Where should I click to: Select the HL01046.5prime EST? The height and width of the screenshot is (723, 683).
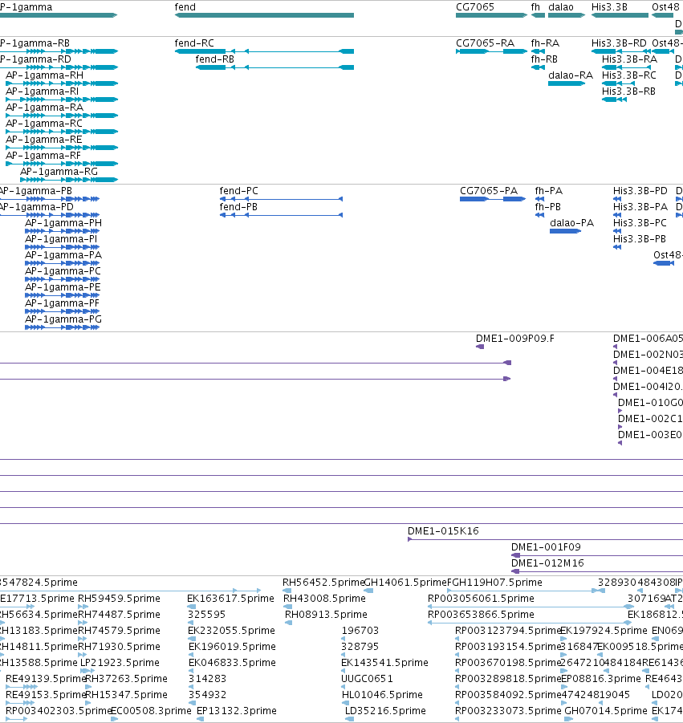[345, 703]
